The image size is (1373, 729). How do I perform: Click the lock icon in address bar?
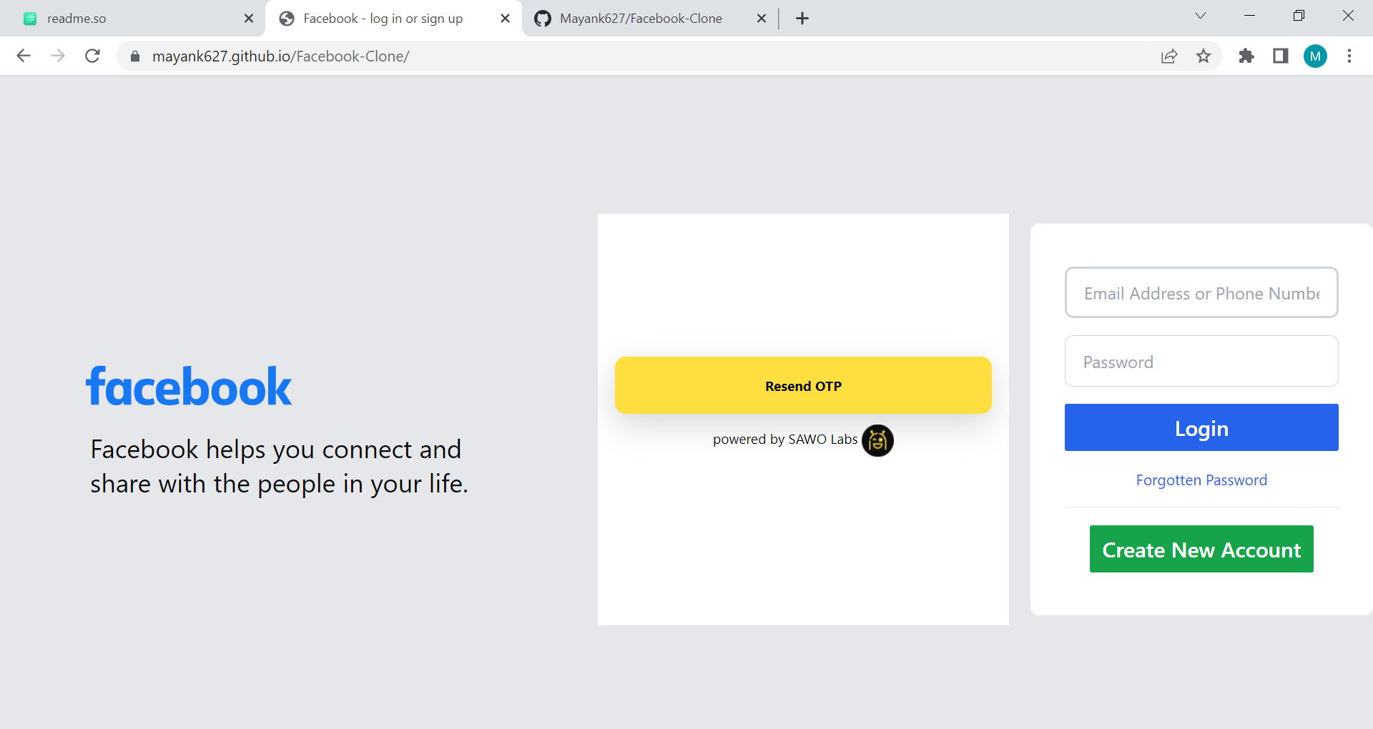point(135,56)
